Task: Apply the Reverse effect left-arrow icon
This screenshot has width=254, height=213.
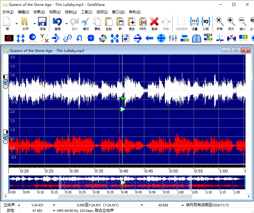Action: pyautogui.click(x=149, y=38)
